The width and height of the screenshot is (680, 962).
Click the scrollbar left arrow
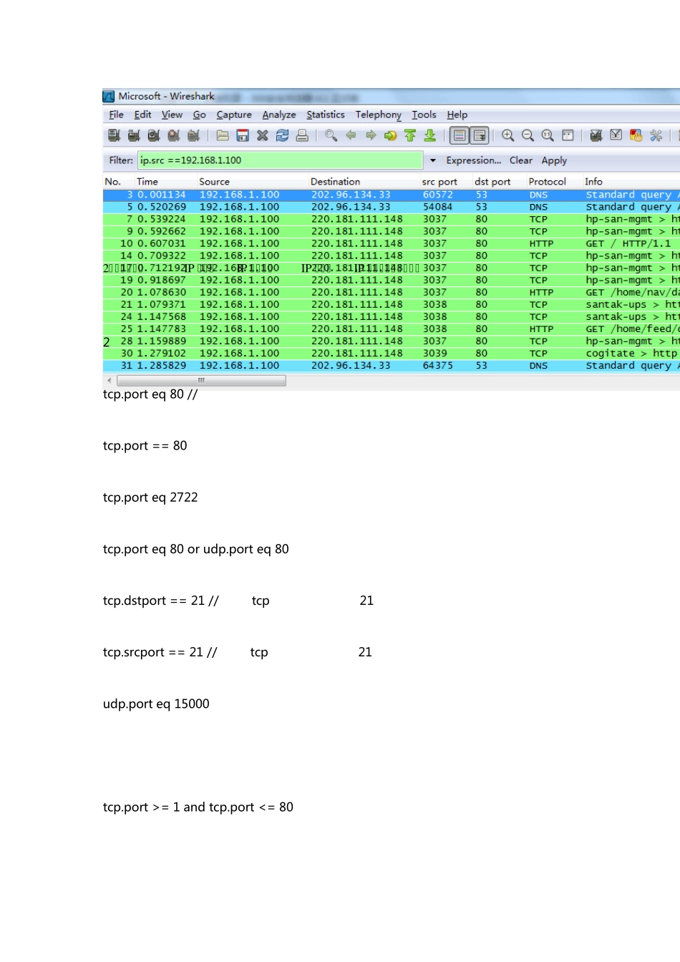(x=109, y=381)
